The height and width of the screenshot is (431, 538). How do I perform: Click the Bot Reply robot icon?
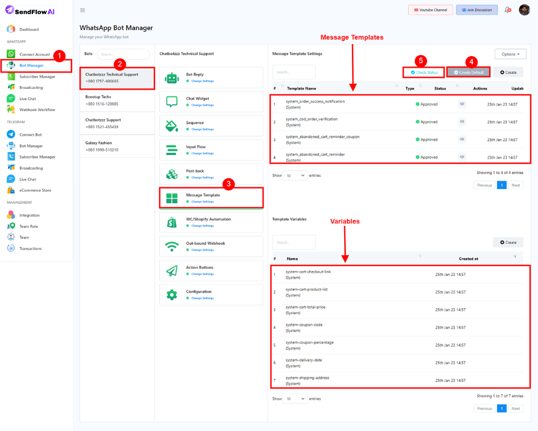pyautogui.click(x=172, y=78)
